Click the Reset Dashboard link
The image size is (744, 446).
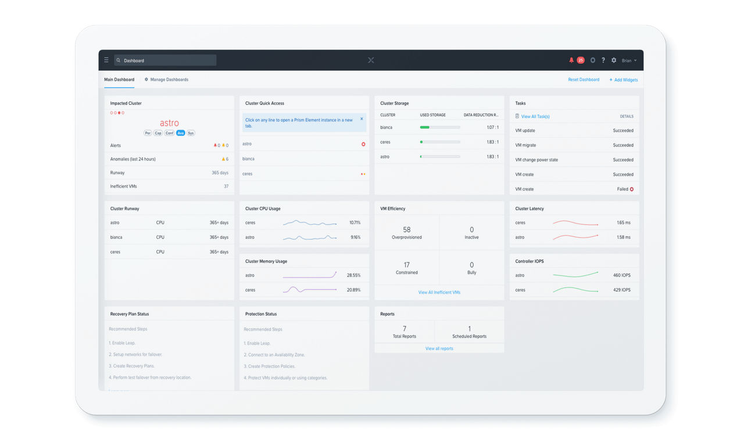(x=584, y=80)
